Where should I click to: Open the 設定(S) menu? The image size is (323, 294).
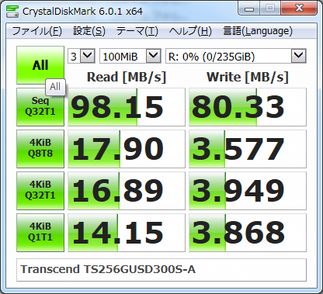click(89, 31)
